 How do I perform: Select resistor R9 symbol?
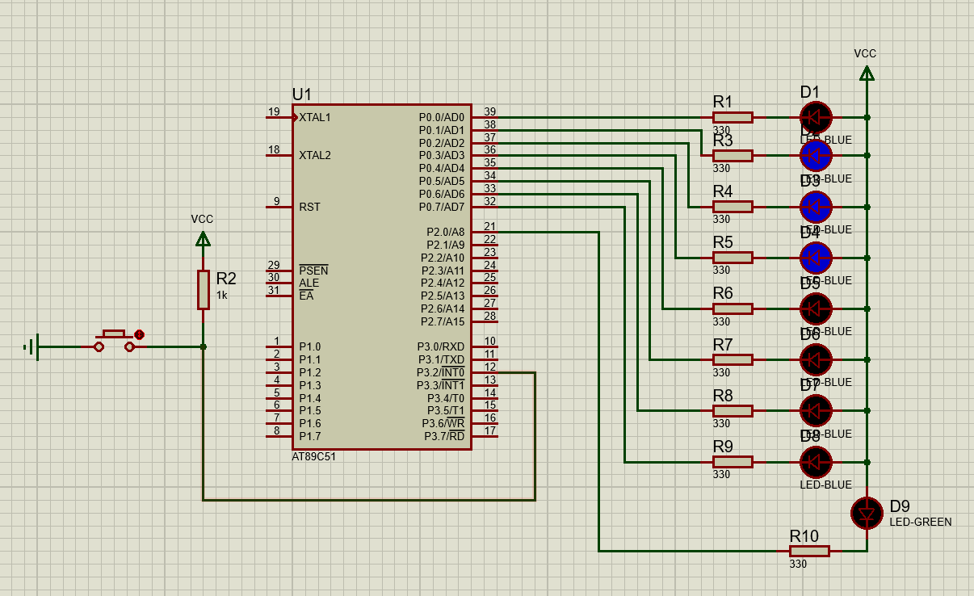[733, 462]
